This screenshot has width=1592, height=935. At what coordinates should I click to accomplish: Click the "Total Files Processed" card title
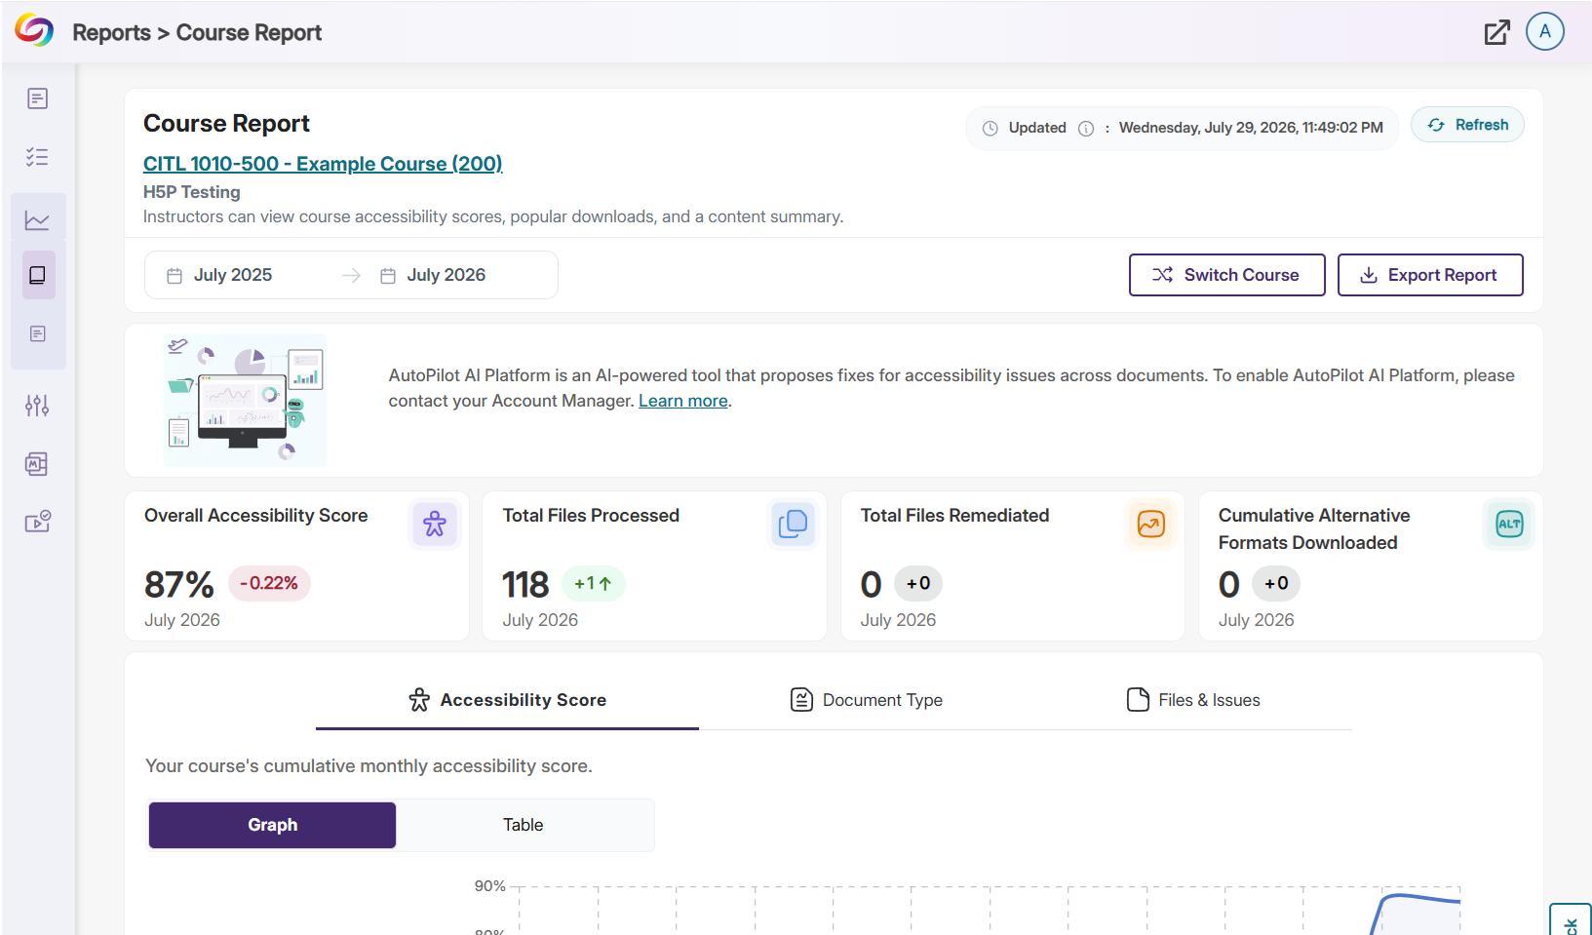(x=591, y=516)
